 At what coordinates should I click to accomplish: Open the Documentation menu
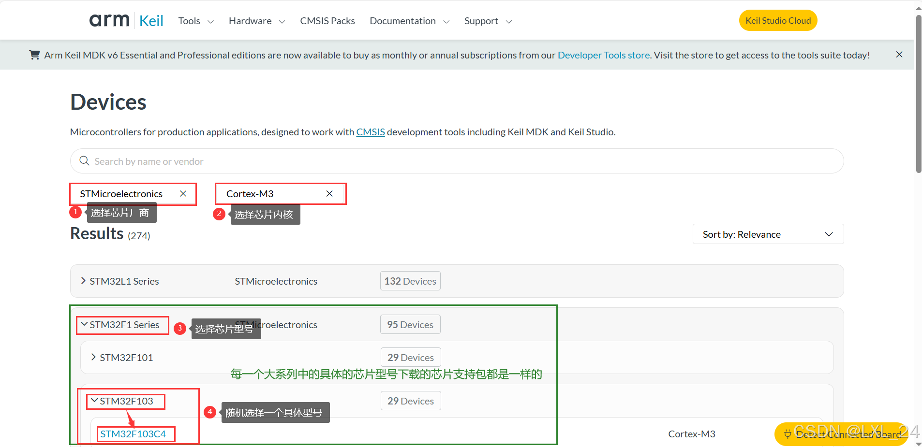pos(410,21)
